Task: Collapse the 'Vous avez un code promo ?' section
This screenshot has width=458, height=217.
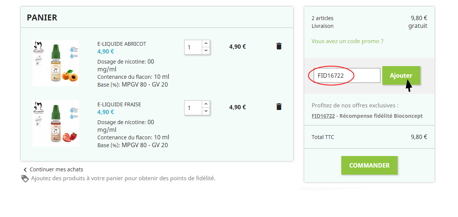Action: 347,41
